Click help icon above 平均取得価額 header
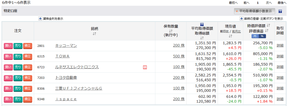The width and height of the screenshot is (287, 106). (202, 24)
